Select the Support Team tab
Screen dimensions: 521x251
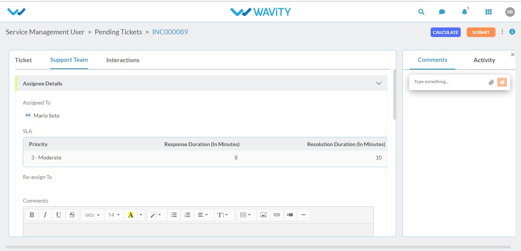(69, 60)
